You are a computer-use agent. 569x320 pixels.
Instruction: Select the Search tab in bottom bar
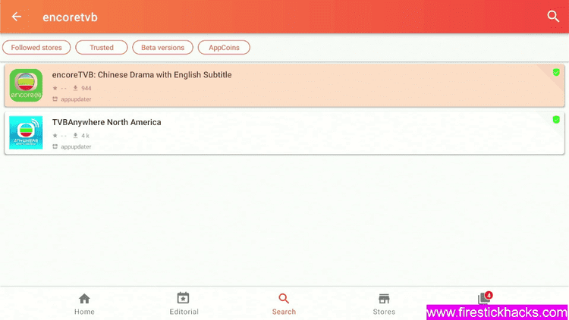pos(284,304)
